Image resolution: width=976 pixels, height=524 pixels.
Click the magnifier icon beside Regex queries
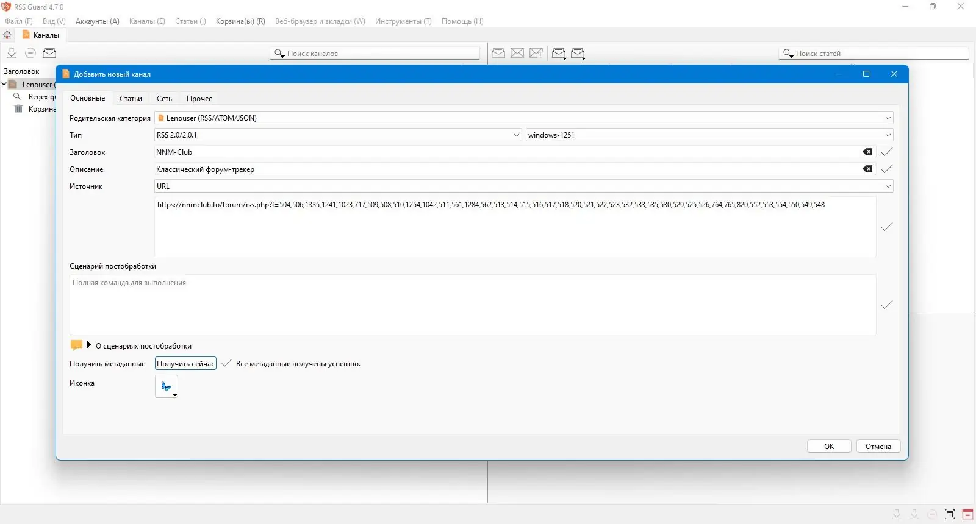17,96
